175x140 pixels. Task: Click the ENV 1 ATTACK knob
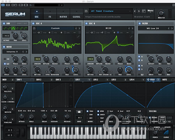tap(21, 116)
